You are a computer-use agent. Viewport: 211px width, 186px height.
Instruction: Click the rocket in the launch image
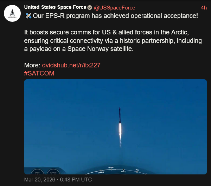tap(120, 115)
